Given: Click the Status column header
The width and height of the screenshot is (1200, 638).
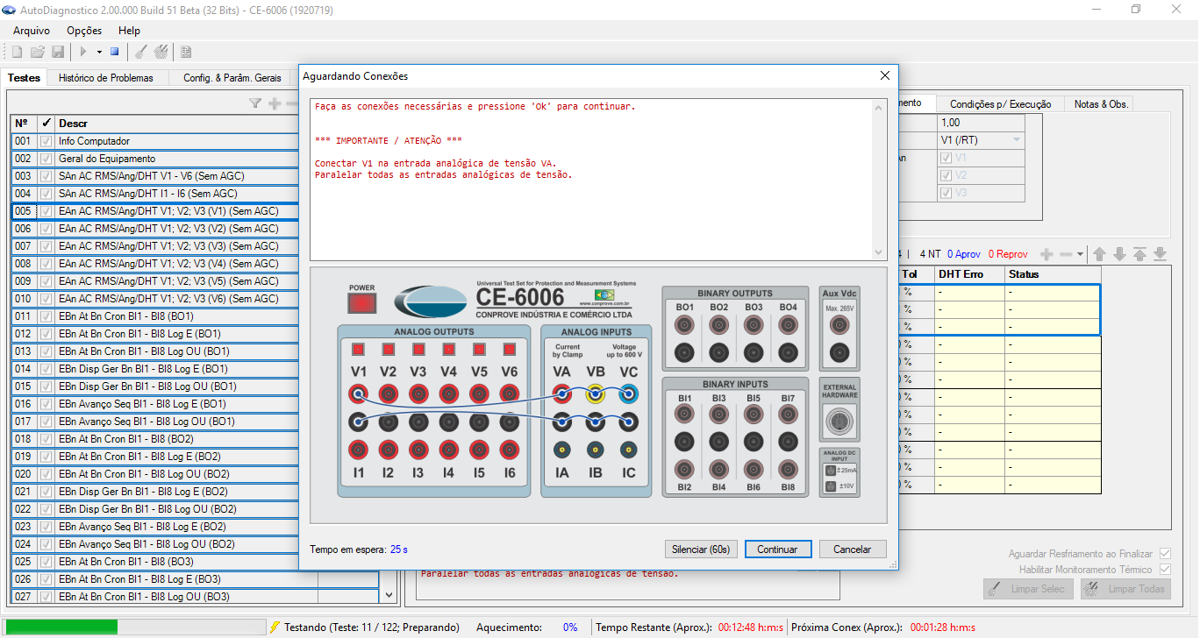Looking at the screenshot, I should (x=1052, y=274).
